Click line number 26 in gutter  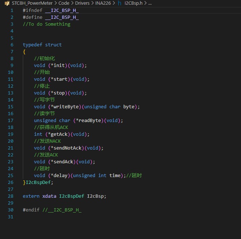coord(11,183)
